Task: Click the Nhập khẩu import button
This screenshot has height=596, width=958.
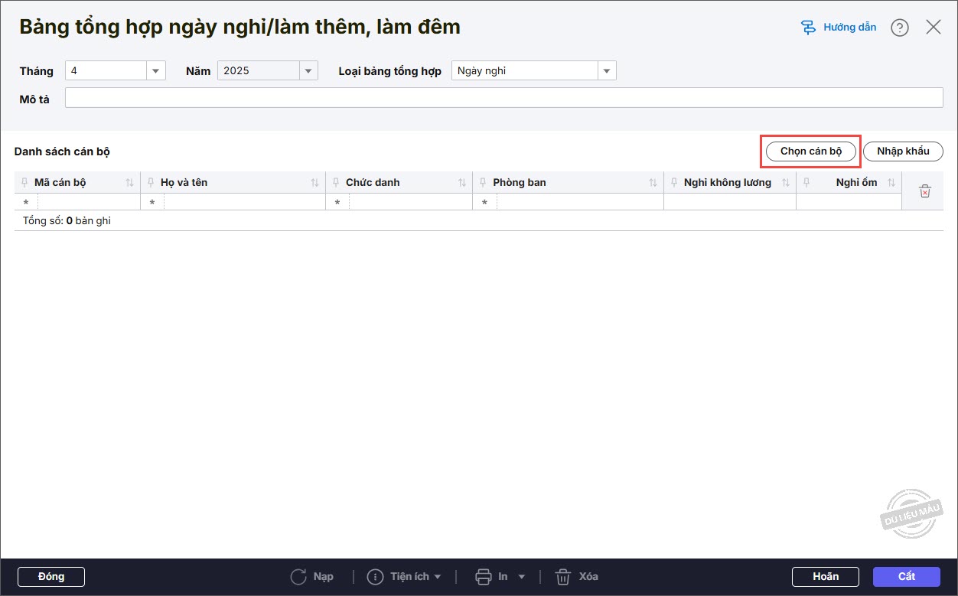Action: point(903,151)
